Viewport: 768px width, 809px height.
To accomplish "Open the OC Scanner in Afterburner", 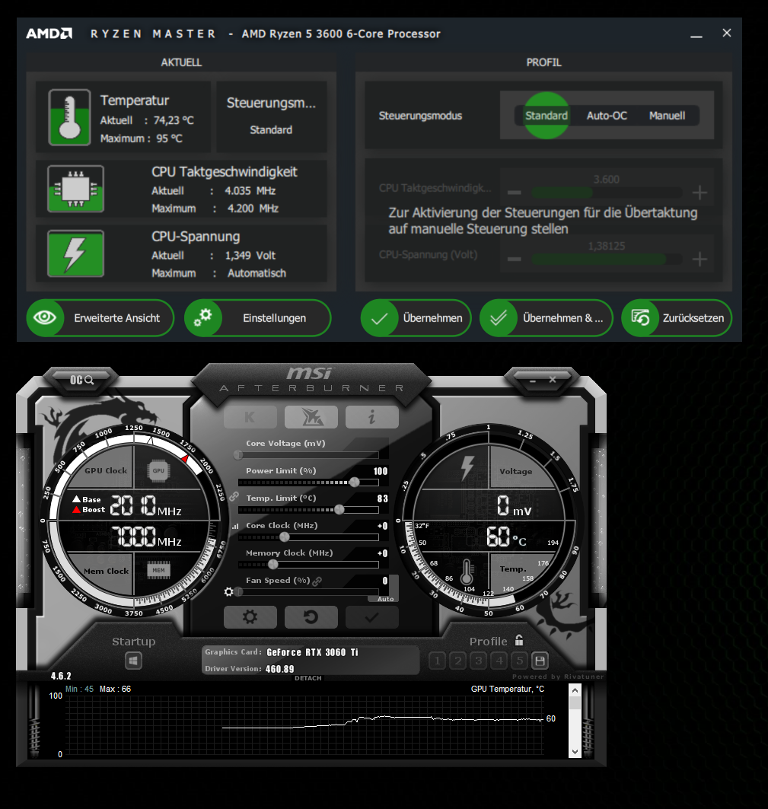I will tap(81, 381).
